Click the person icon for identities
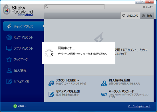The width and height of the screenshot is (157, 112). pyautogui.click(x=9, y=70)
